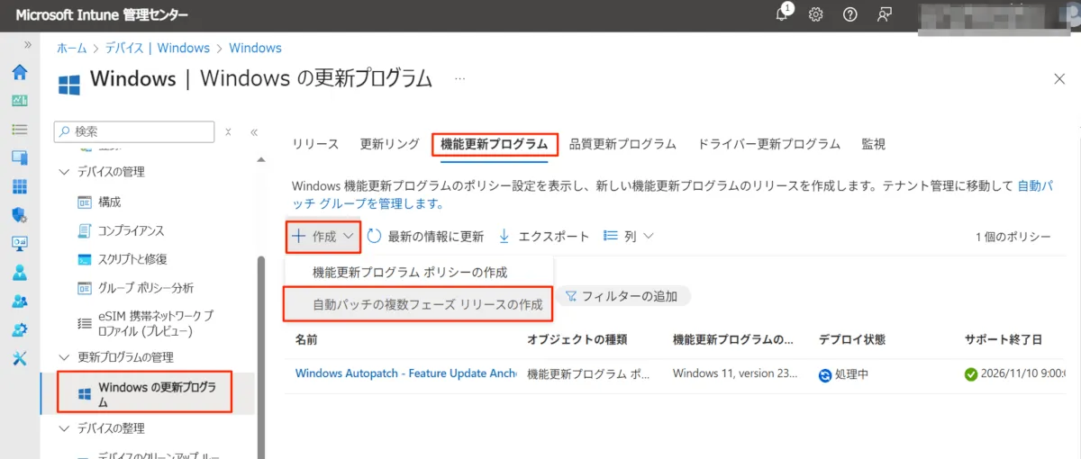Open Windows Autopatch - Feature Update policy link
The width and height of the screenshot is (1081, 459).
[405, 373]
